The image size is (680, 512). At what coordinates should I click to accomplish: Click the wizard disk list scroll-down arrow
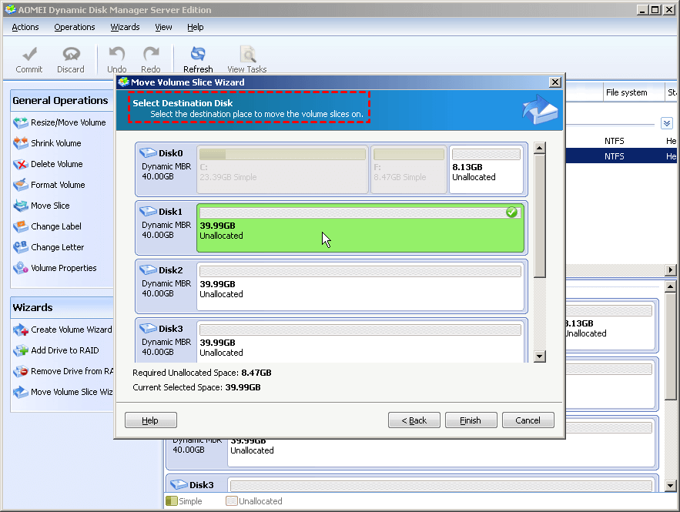(540, 356)
